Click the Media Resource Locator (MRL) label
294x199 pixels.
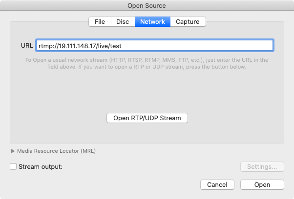click(56, 151)
